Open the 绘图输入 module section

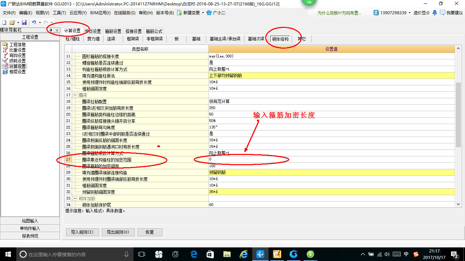[30, 221]
